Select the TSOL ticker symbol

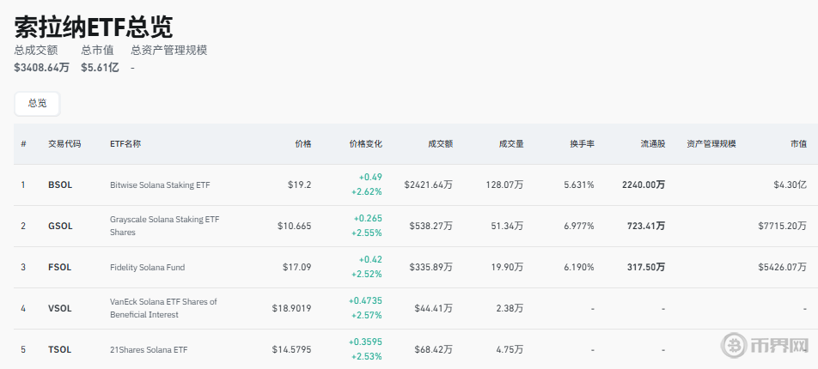pos(60,349)
